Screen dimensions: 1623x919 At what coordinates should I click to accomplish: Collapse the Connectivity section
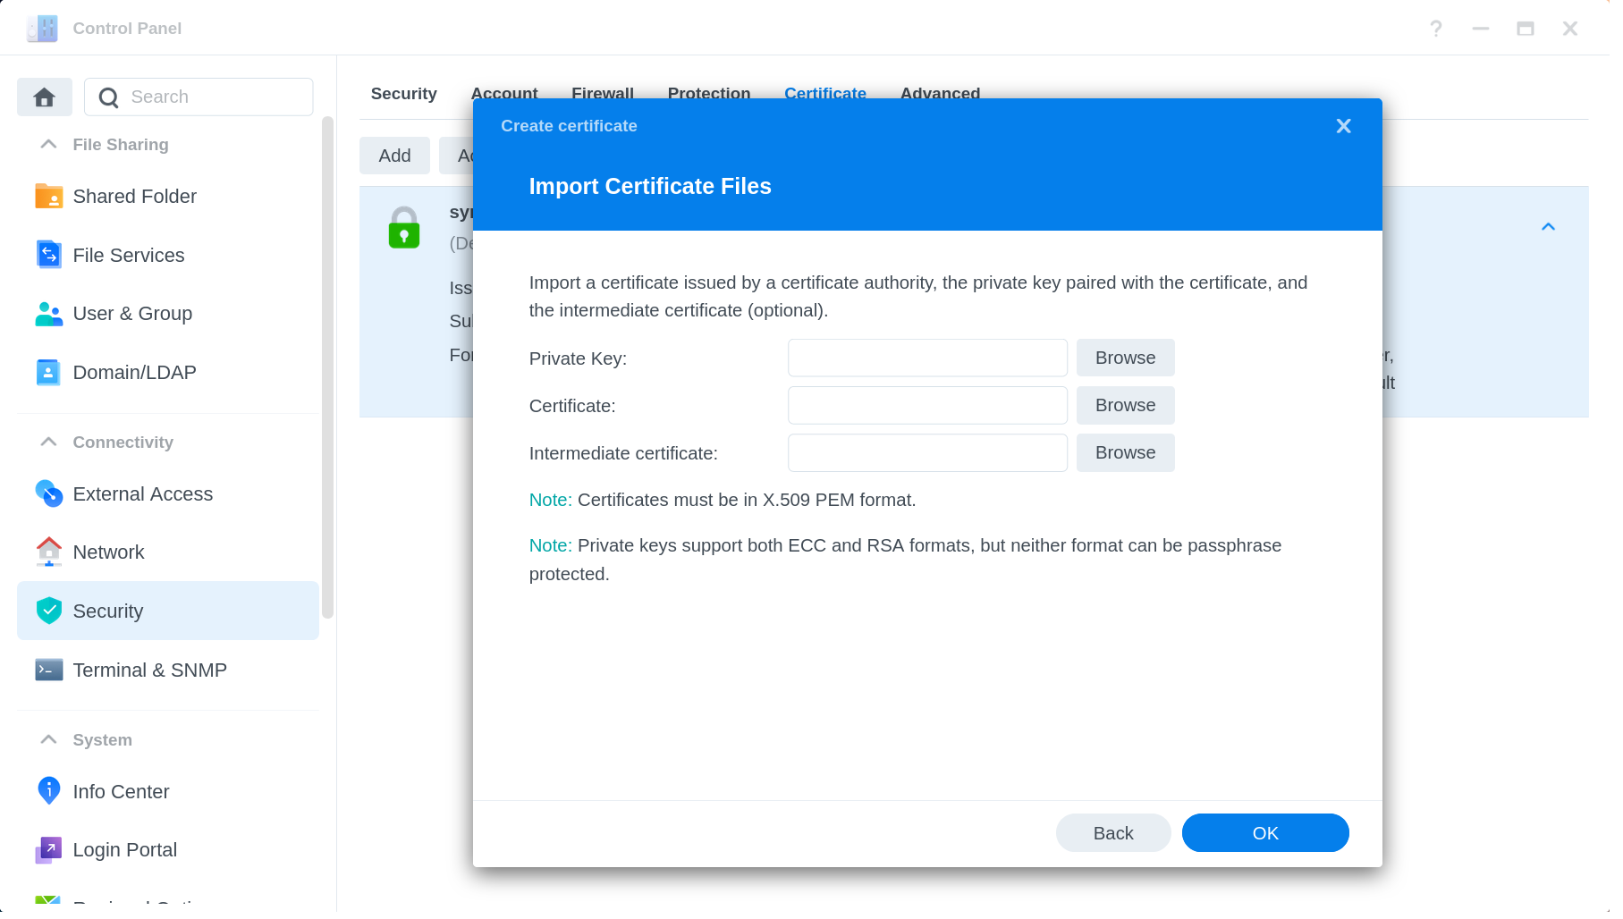(x=49, y=443)
